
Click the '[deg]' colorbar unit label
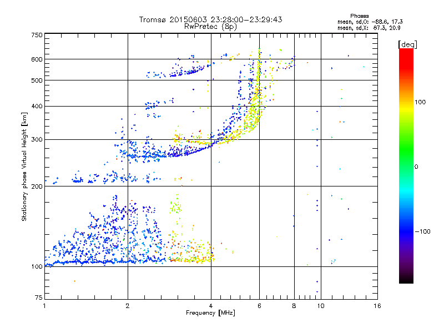pos(407,44)
